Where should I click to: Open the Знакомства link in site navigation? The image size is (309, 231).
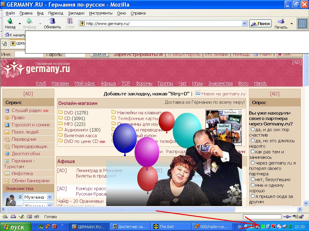point(220,83)
